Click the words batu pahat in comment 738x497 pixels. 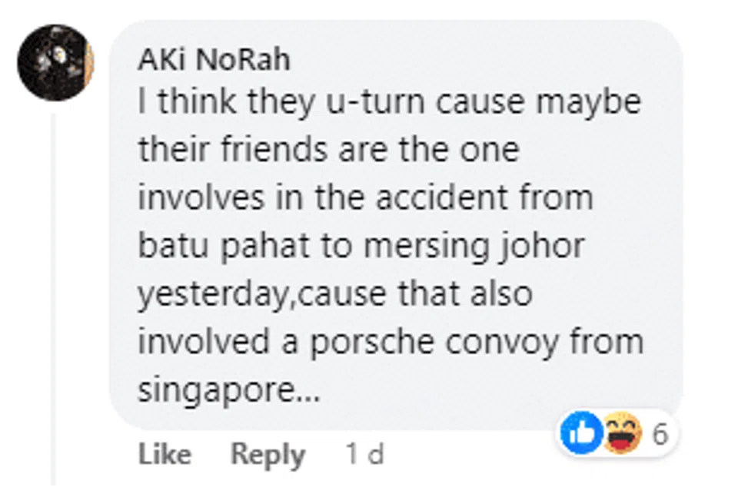(224, 247)
